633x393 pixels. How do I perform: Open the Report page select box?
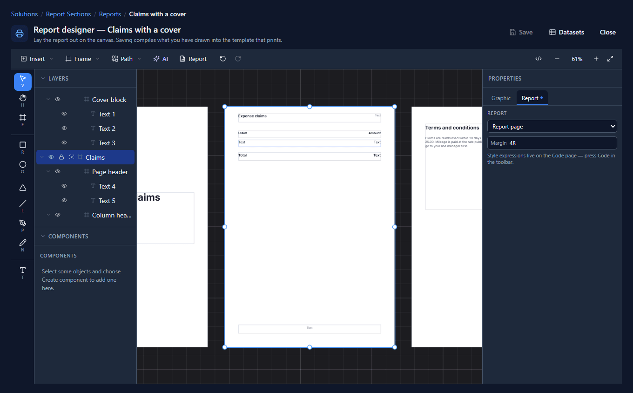[552, 126]
